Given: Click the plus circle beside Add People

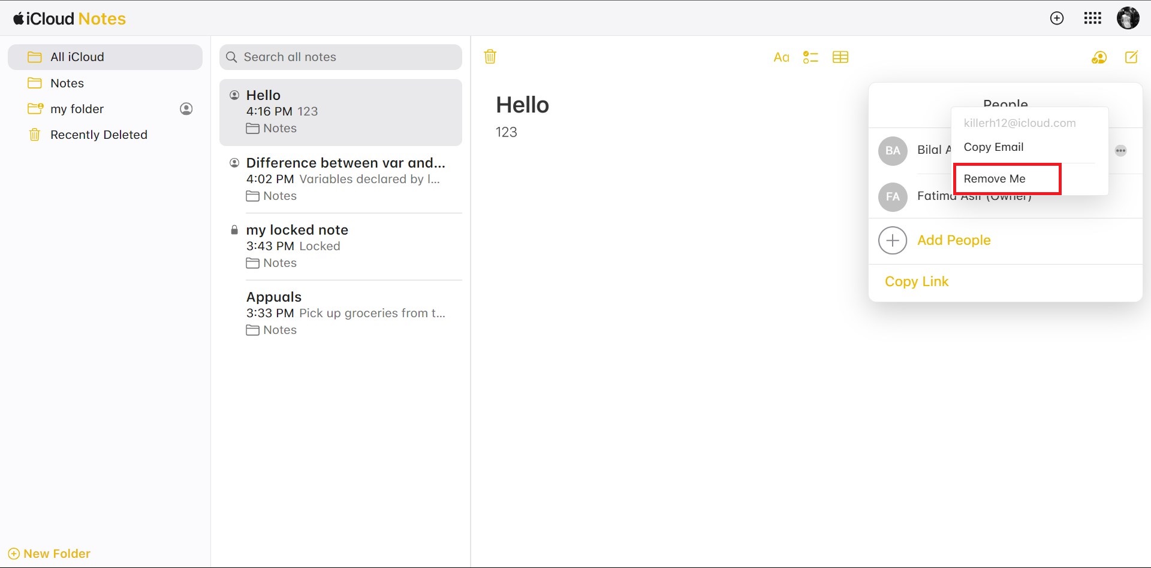Looking at the screenshot, I should 893,240.
